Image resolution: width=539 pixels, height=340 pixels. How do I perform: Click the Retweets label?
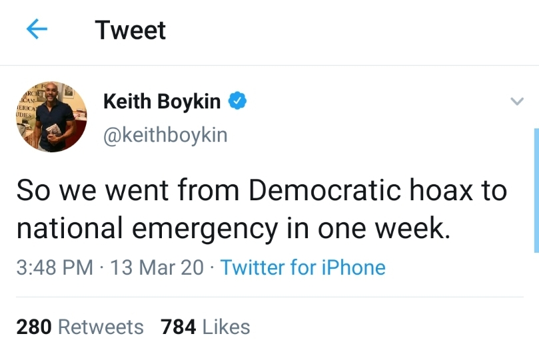coord(101,327)
